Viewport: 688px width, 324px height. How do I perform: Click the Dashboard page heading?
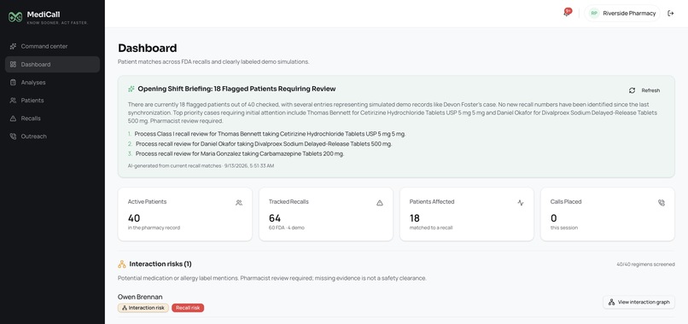tap(148, 48)
